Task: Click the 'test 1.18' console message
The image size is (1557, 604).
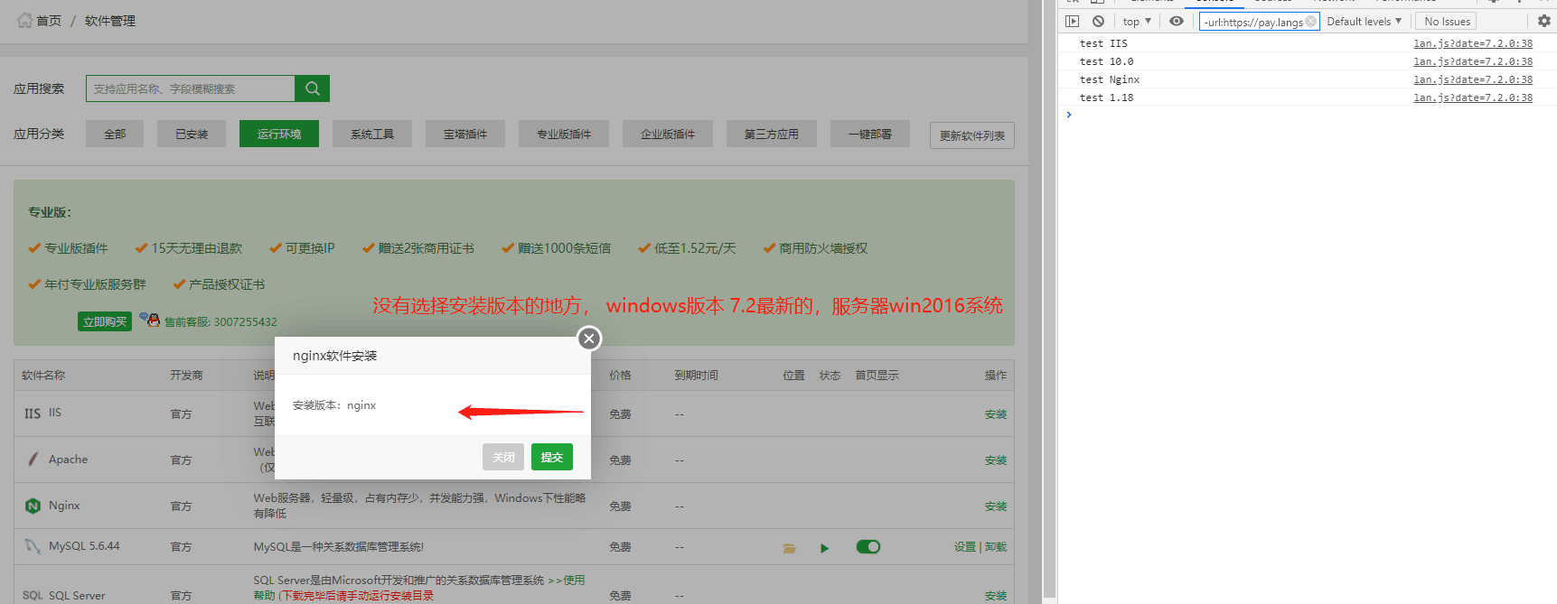Action: [x=1106, y=98]
